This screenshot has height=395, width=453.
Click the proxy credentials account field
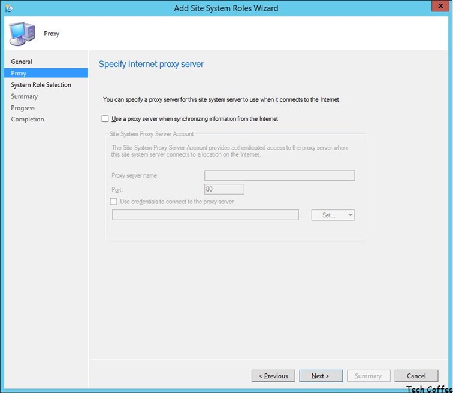click(x=206, y=215)
